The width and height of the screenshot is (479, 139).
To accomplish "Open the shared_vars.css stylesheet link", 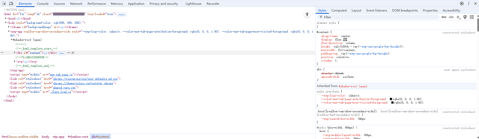I will click(x=64, y=87).
